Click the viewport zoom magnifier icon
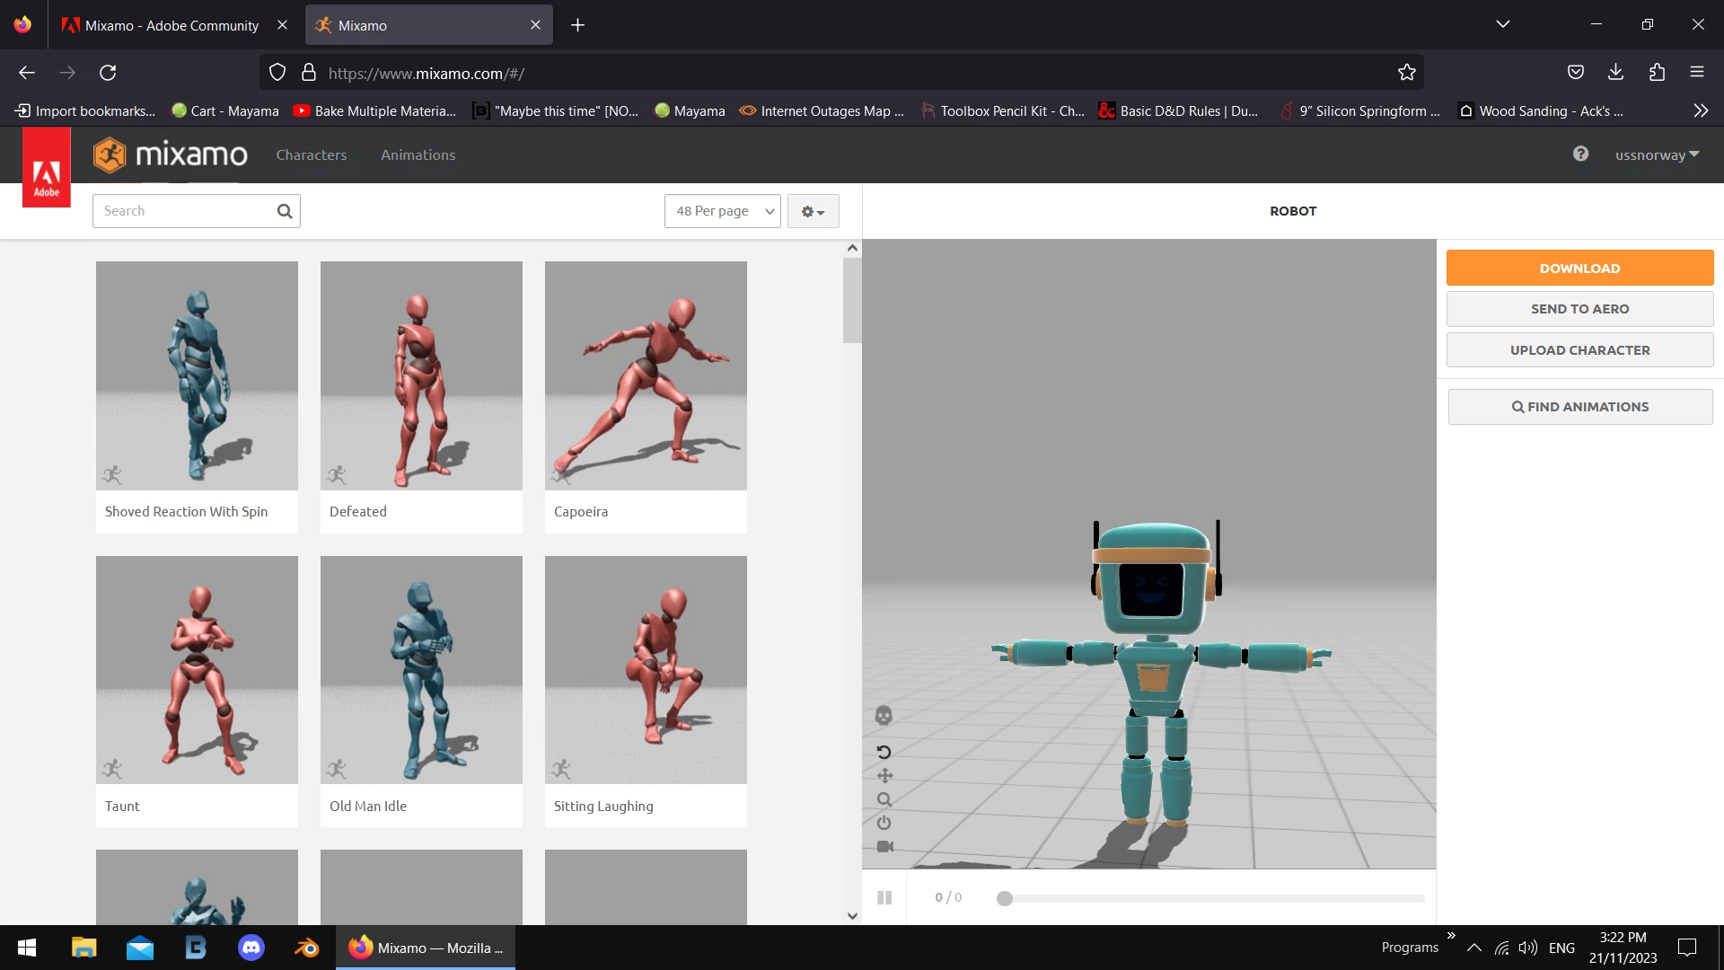Screen dimensions: 1724x970 (884, 799)
